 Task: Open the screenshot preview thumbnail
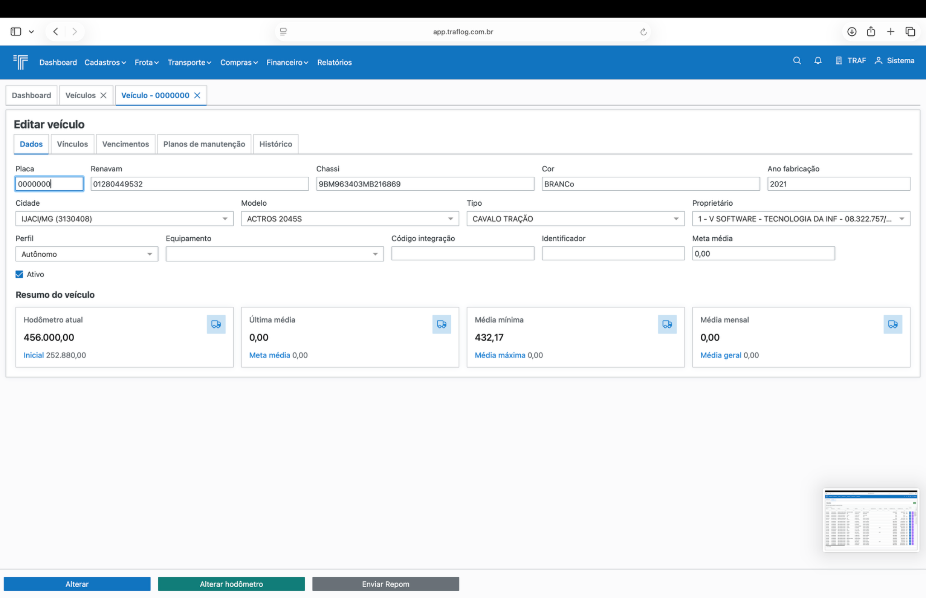tap(870, 520)
